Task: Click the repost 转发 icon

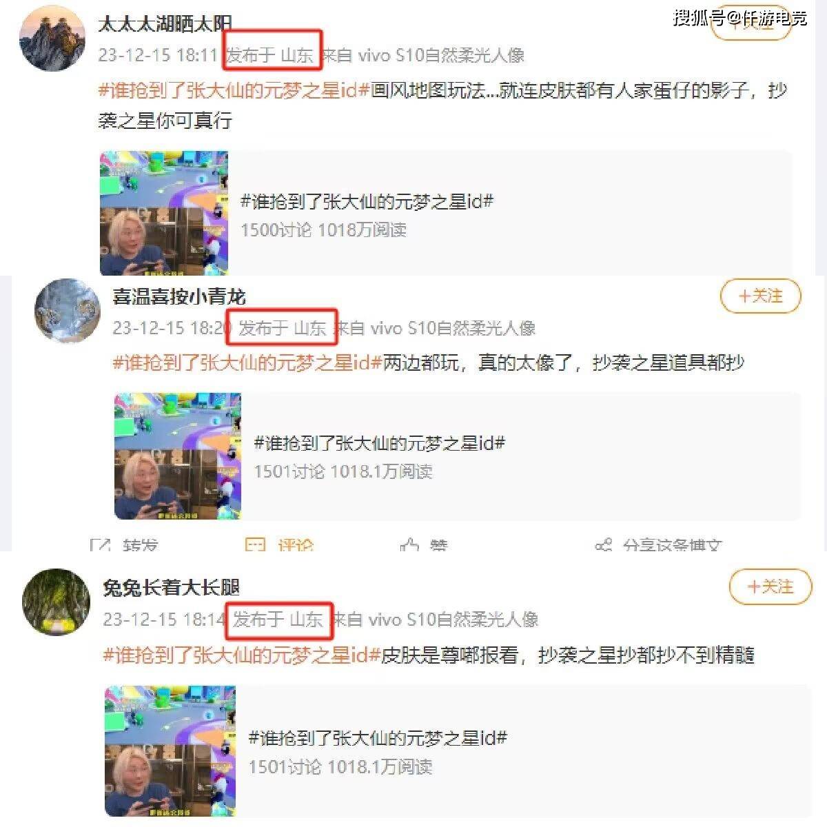Action: (101, 545)
